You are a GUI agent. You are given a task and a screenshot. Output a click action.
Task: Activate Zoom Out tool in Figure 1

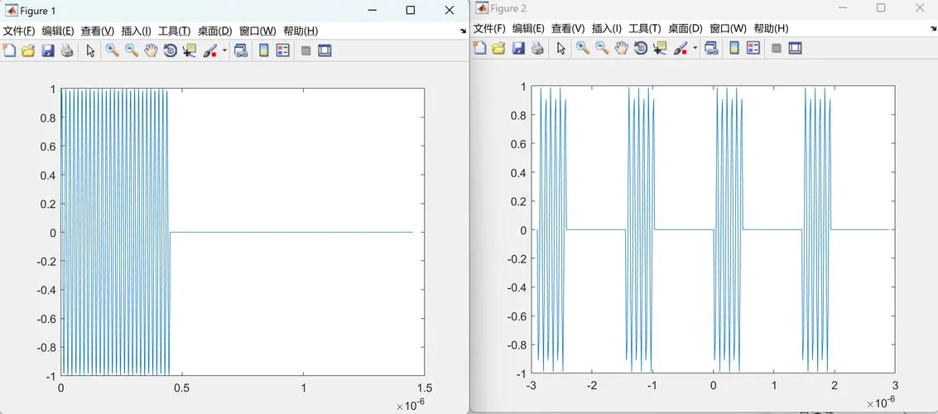pyautogui.click(x=132, y=51)
